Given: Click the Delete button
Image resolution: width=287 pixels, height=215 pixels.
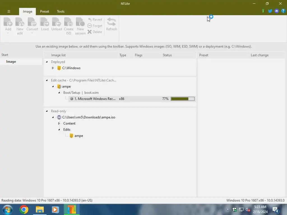Looking at the screenshot, I should point(95,32).
